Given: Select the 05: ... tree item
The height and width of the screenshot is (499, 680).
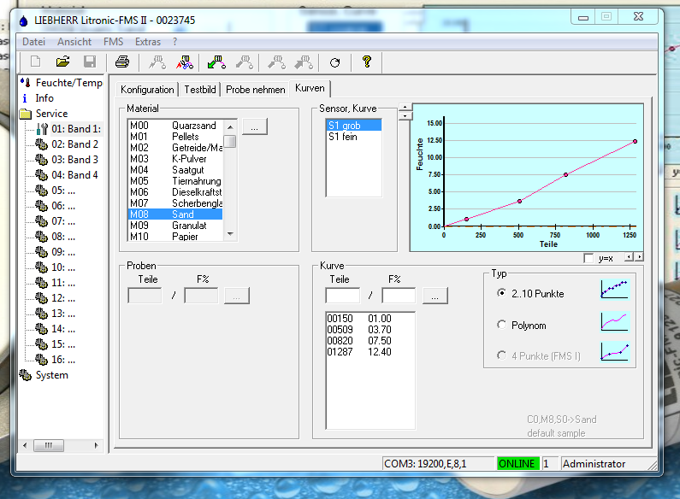Looking at the screenshot, I should [x=63, y=191].
